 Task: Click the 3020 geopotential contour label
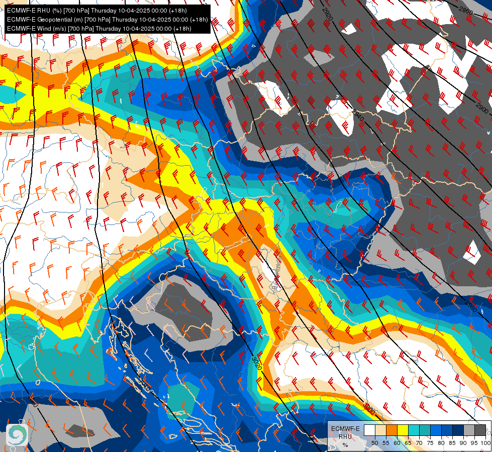pyautogui.click(x=257, y=363)
